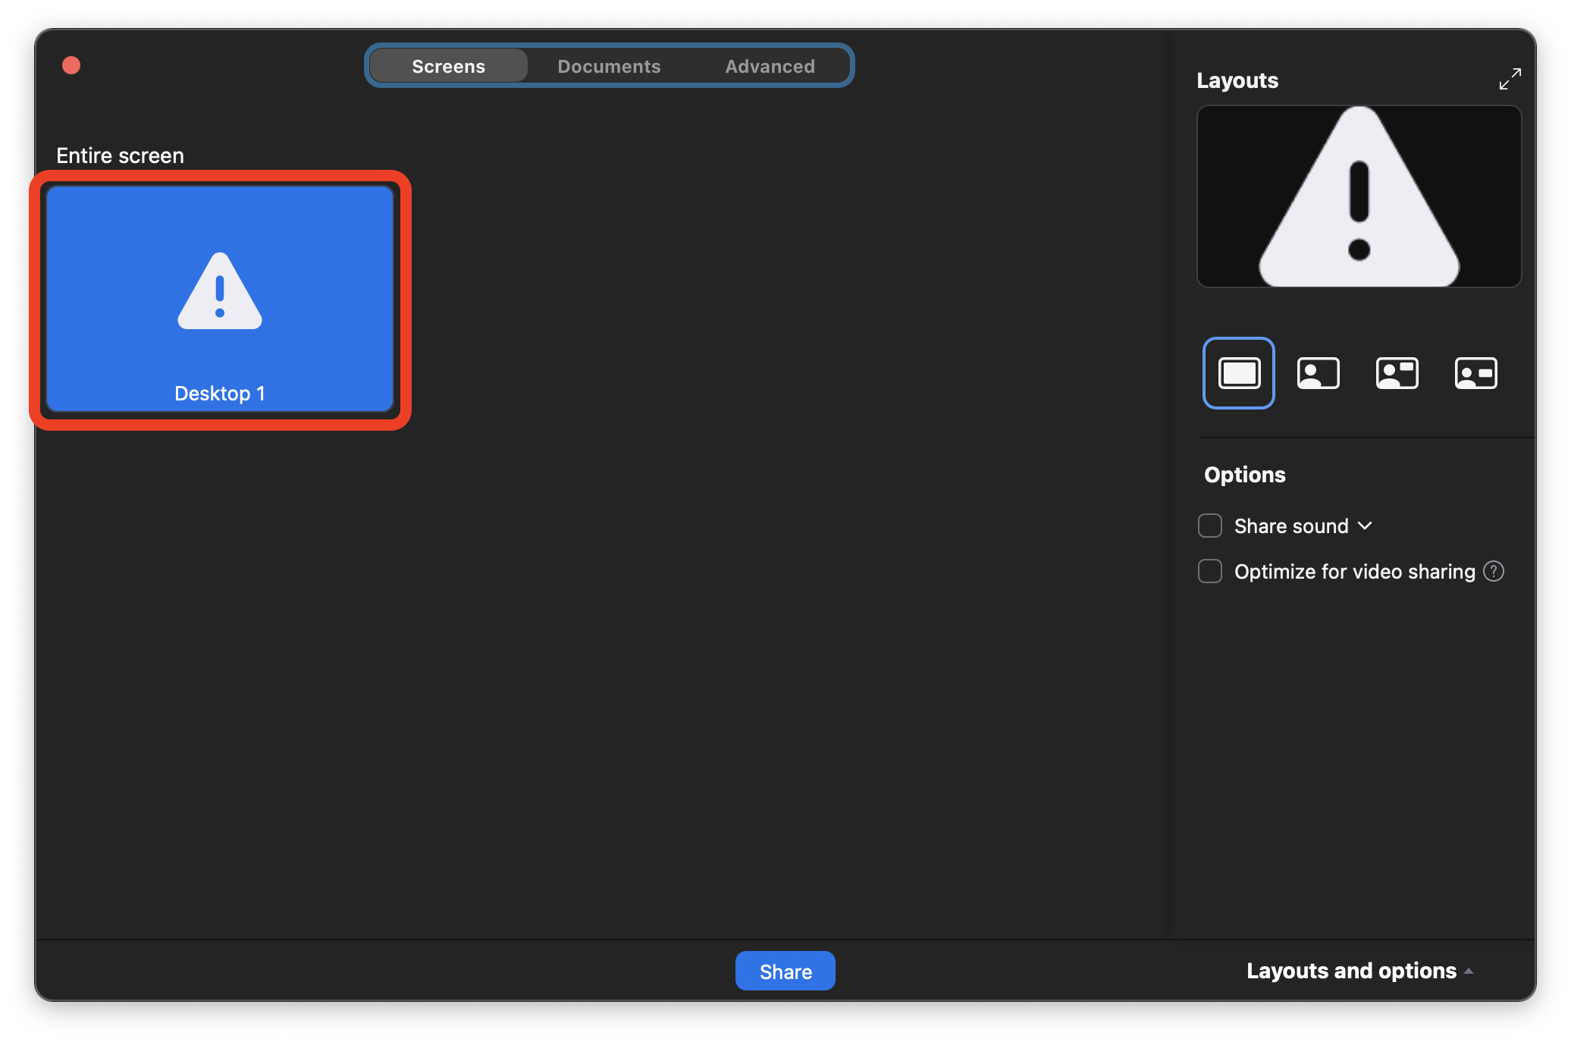Viewport: 1571px width, 1042px height.
Task: Expand Share sound audio settings chevron
Action: 1366,525
